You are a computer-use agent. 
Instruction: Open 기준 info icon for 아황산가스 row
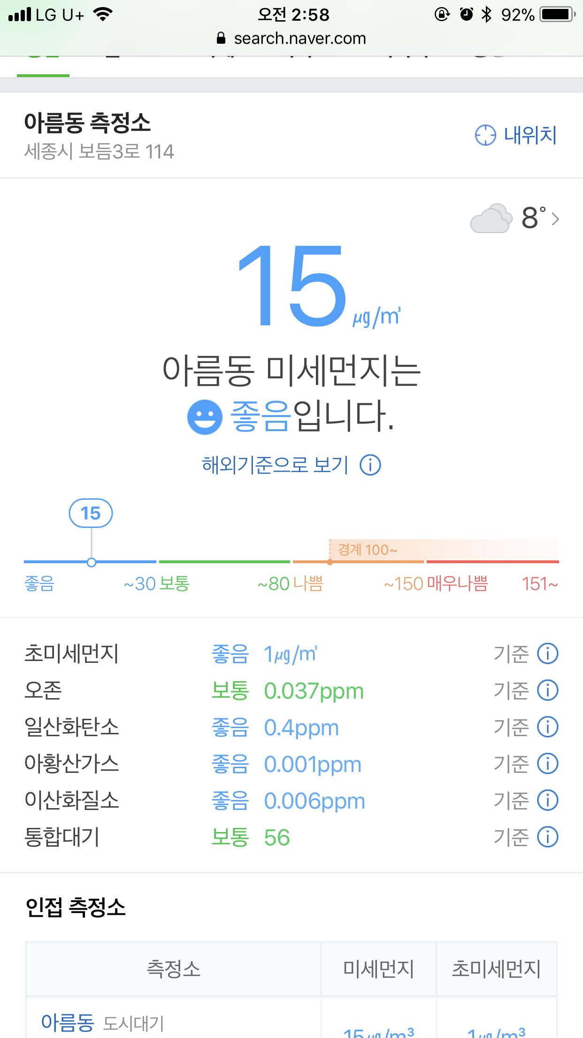[547, 763]
